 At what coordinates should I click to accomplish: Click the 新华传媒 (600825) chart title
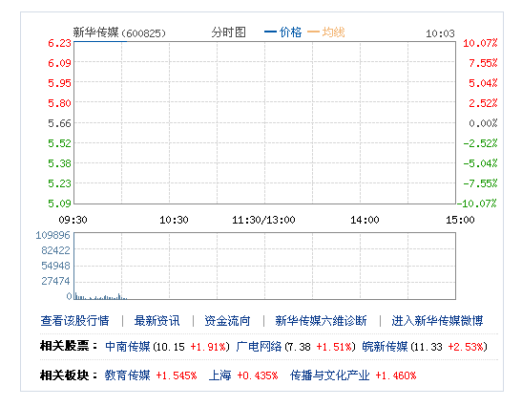pyautogui.click(x=119, y=32)
